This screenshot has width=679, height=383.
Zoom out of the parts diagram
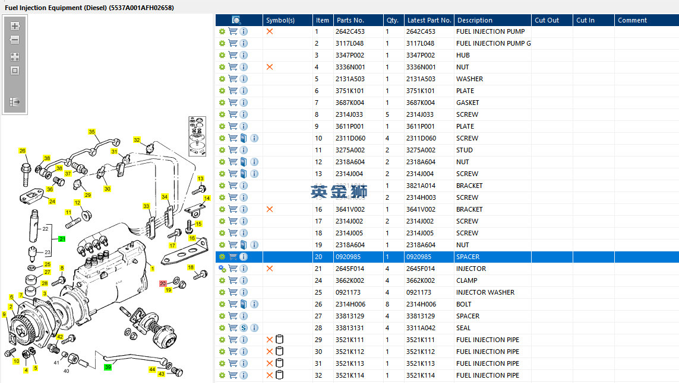click(x=15, y=40)
